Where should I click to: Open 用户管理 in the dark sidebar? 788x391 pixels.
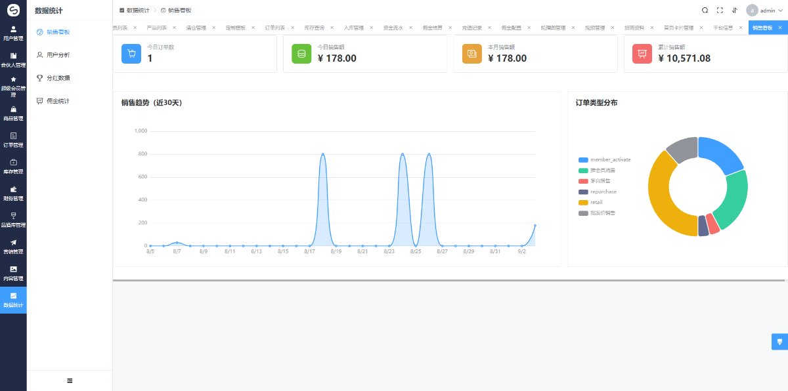[x=13, y=33]
